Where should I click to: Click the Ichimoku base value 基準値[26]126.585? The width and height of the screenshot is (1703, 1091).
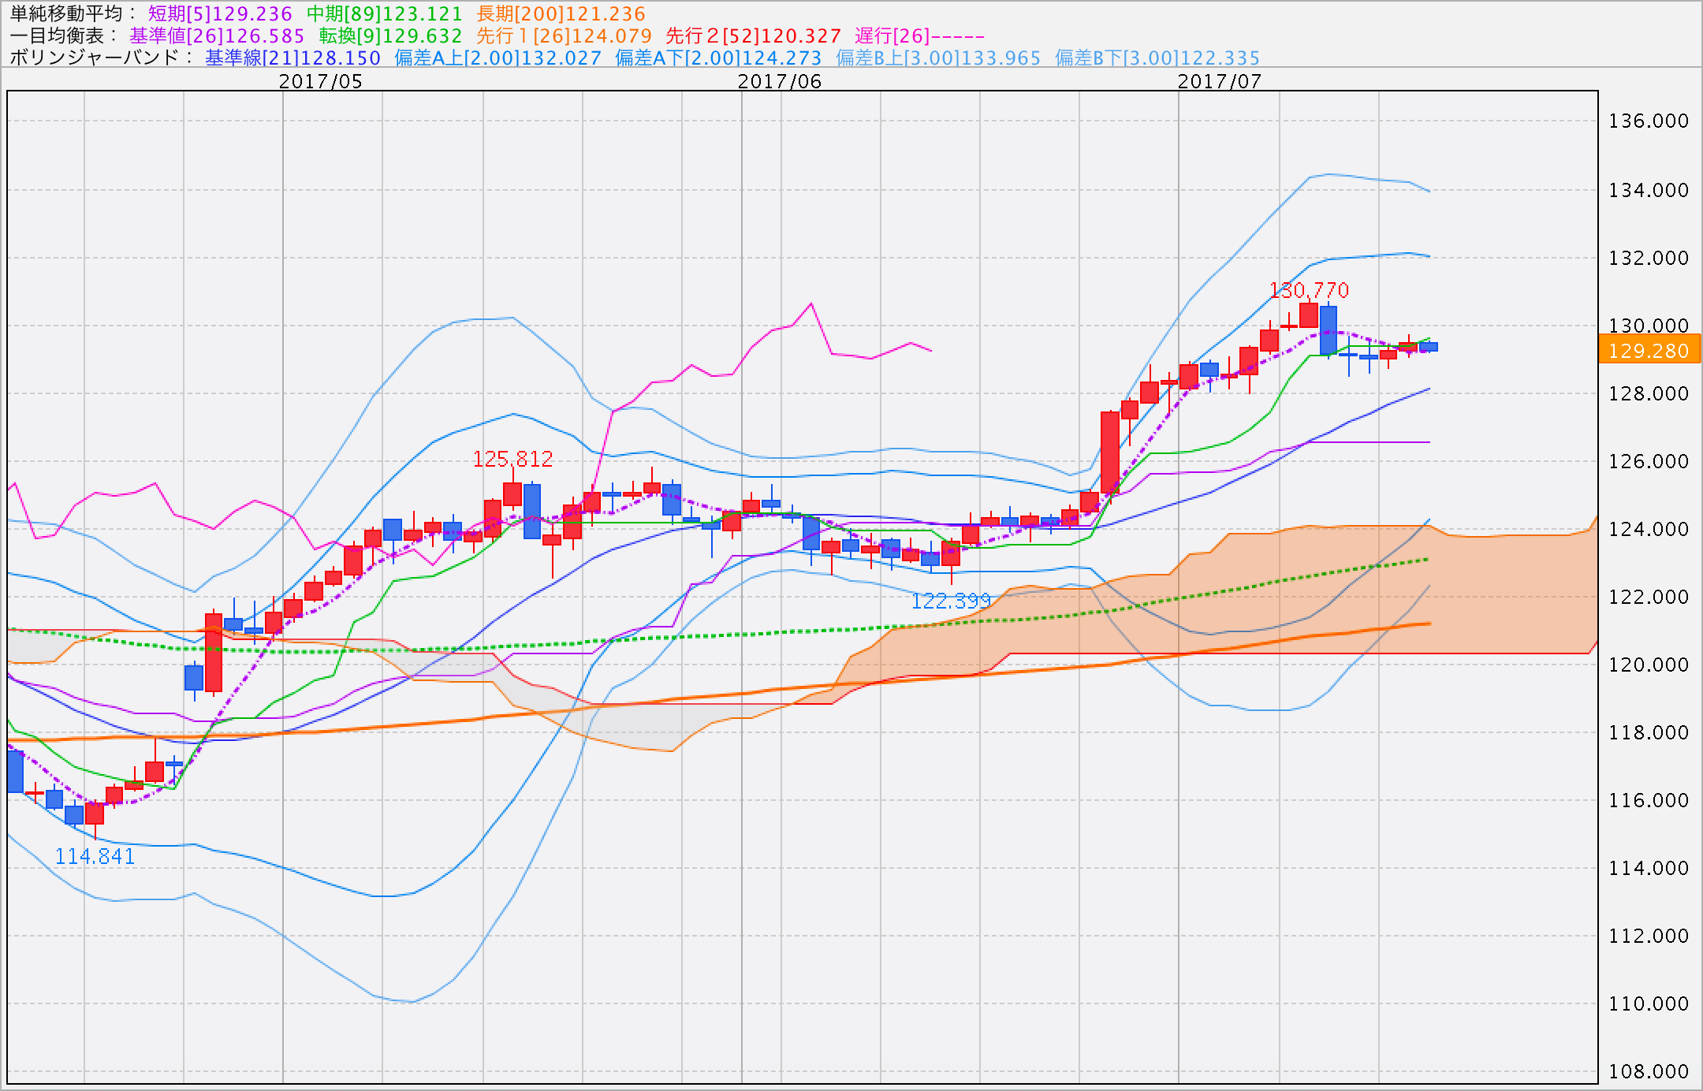pos(217,35)
